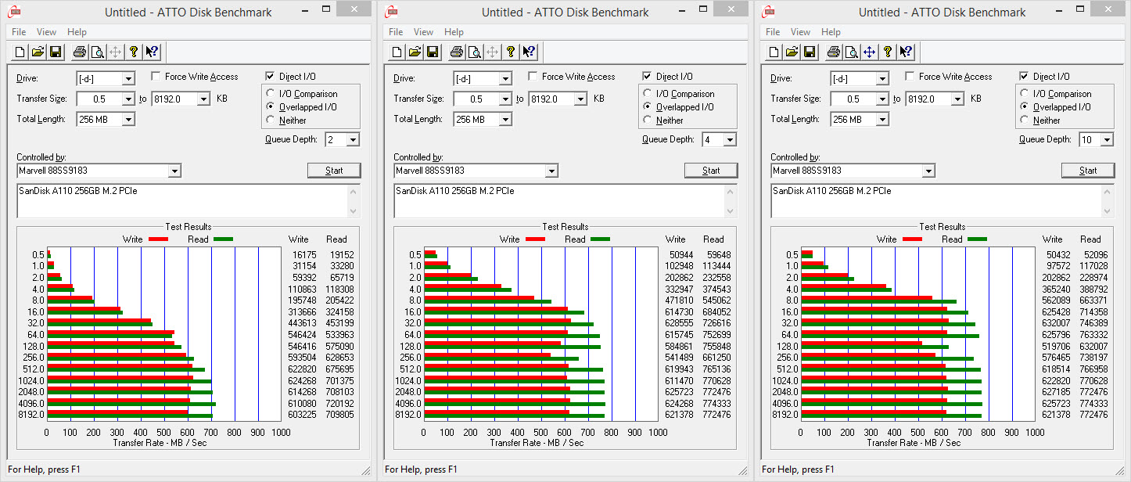The image size is (1131, 482).
Task: Select I/O Comparison radio in Queue Depth 2 window
Action: pyautogui.click(x=271, y=94)
